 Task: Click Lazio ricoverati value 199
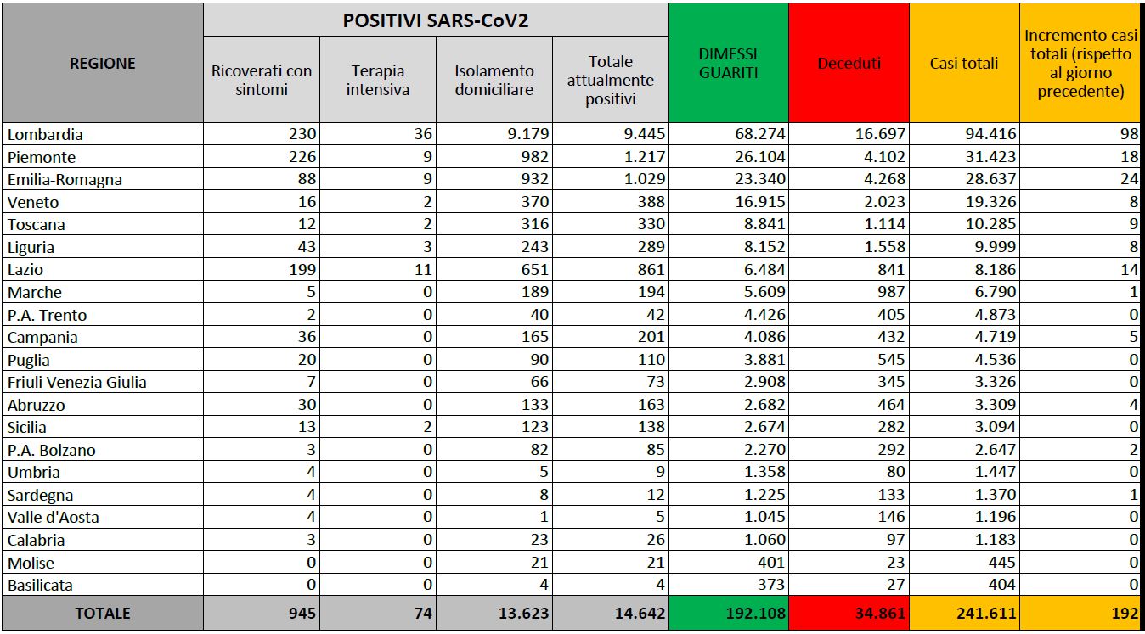click(x=302, y=270)
